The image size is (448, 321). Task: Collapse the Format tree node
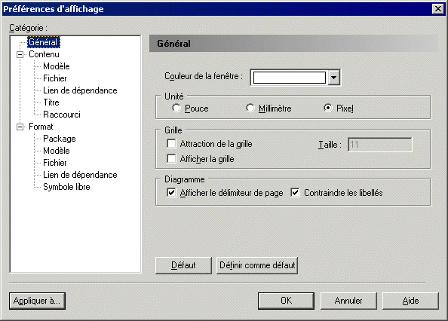click(20, 127)
